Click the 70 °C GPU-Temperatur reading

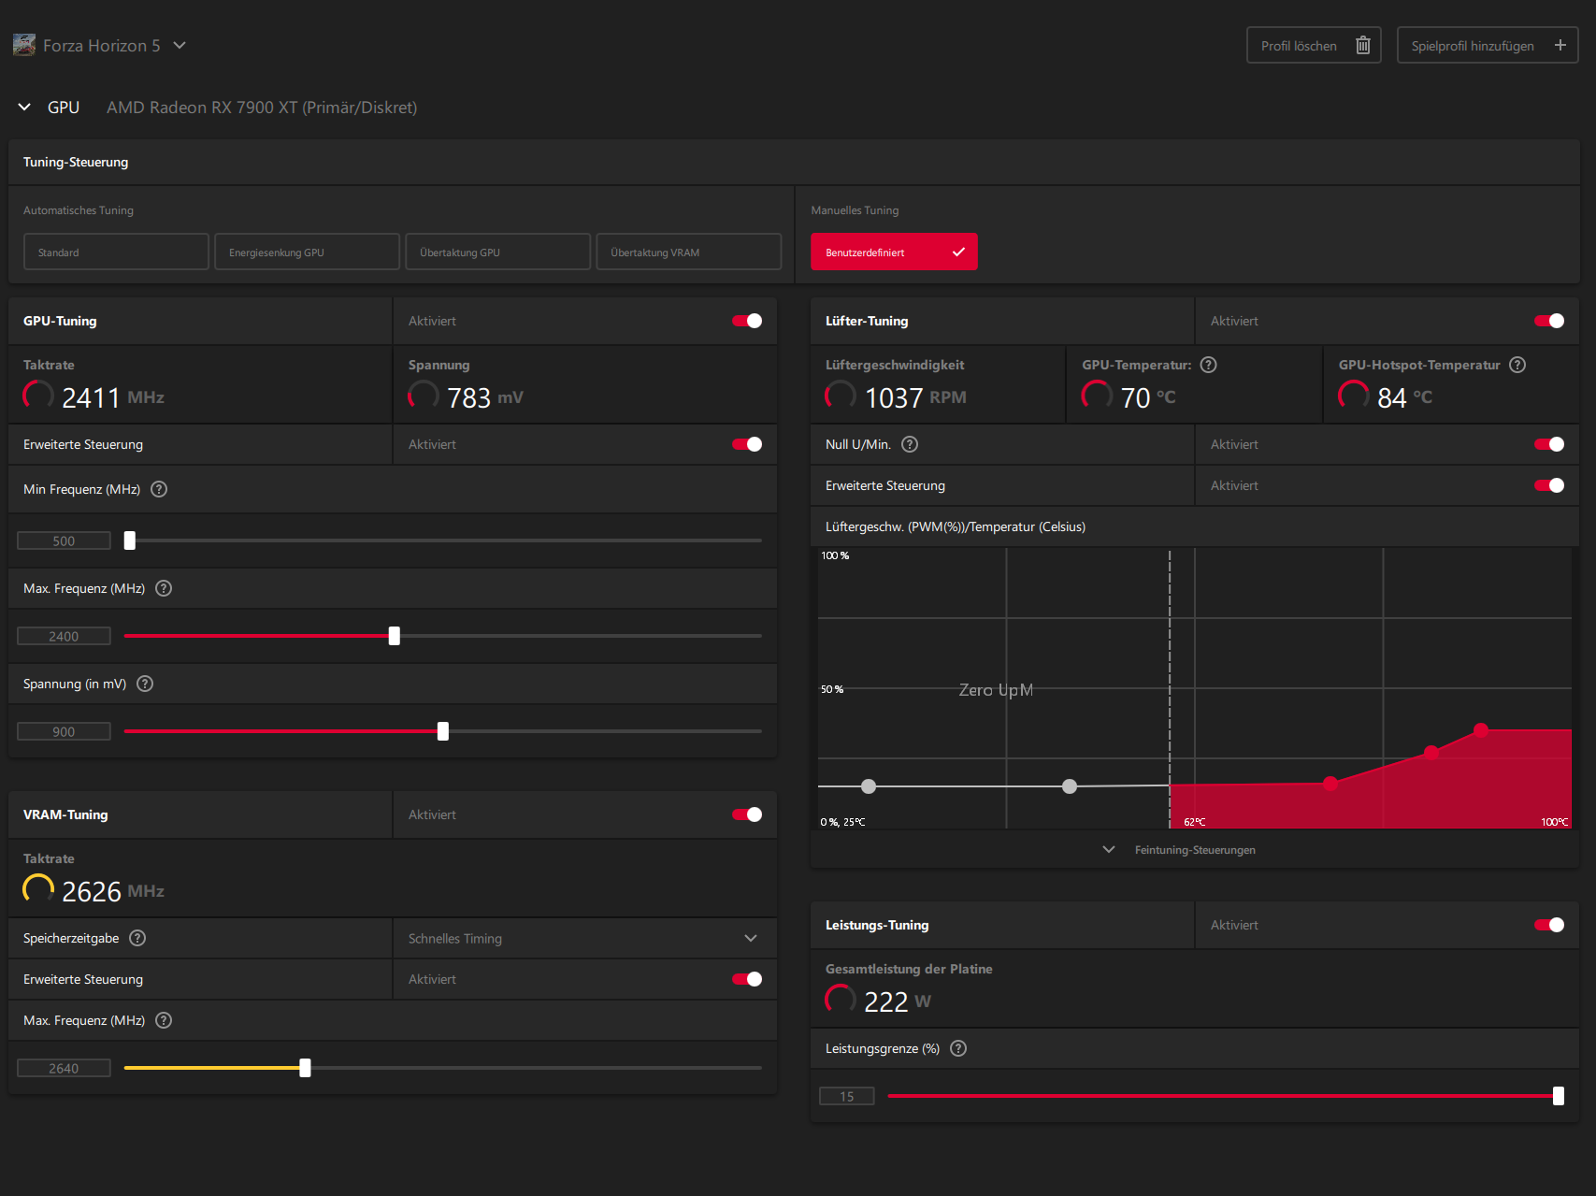pos(1148,397)
